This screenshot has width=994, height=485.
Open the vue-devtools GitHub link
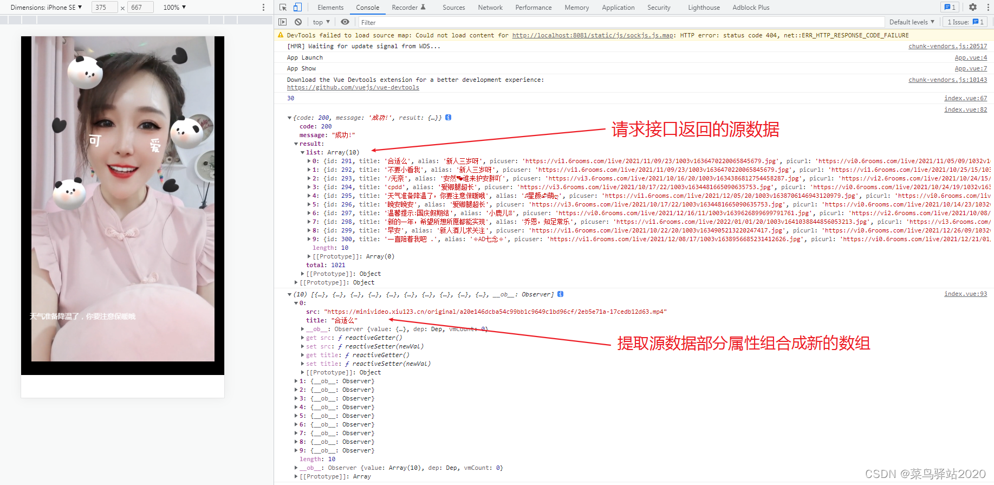(353, 88)
